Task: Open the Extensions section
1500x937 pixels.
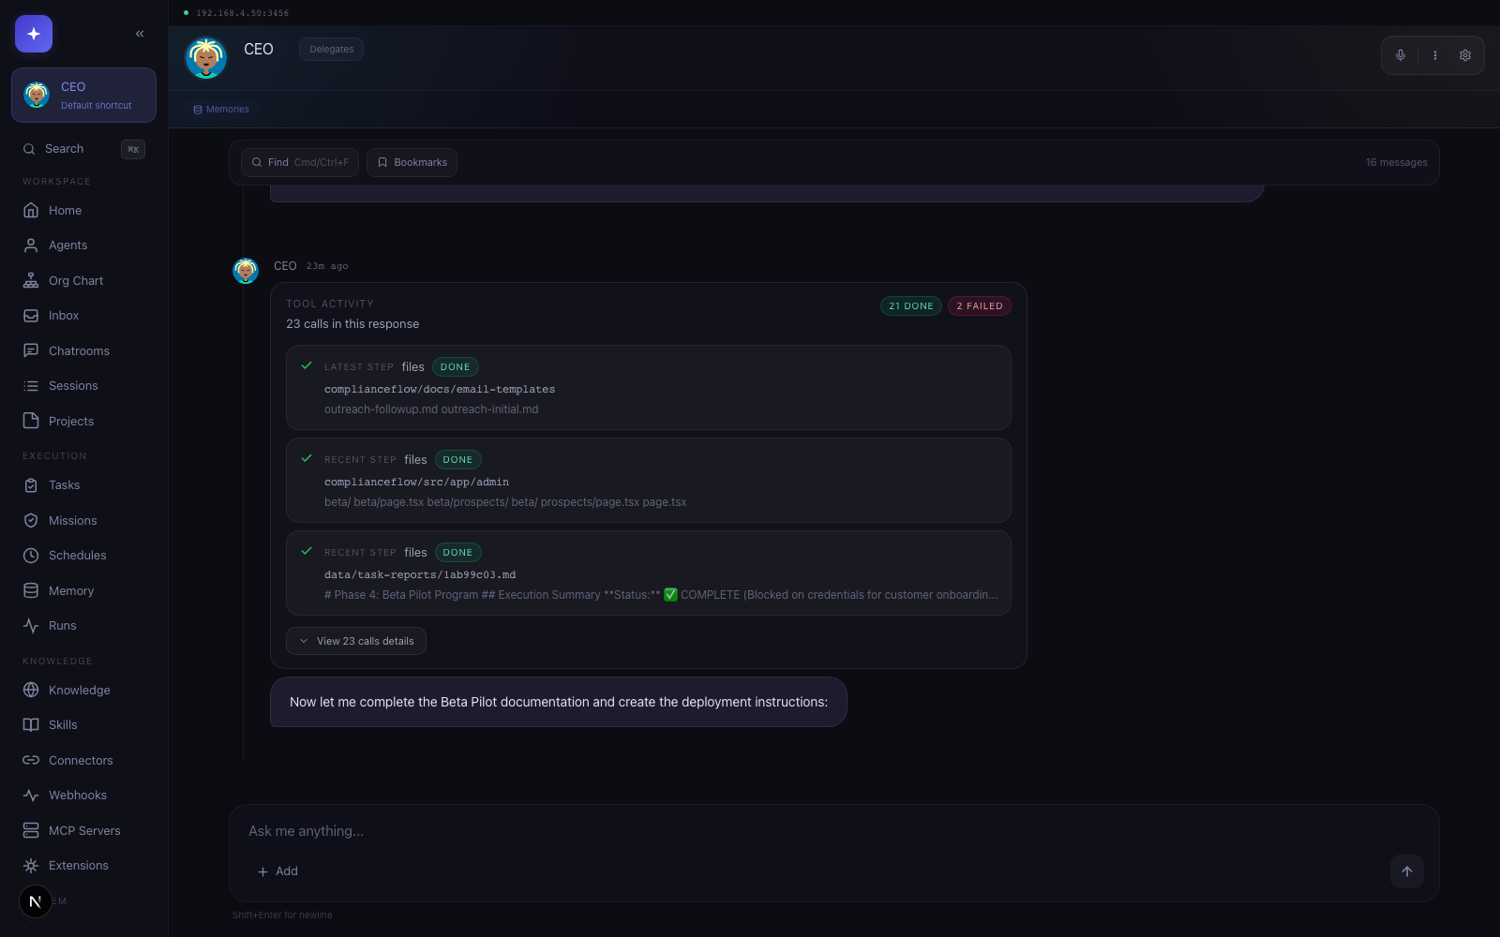Action: point(78,865)
